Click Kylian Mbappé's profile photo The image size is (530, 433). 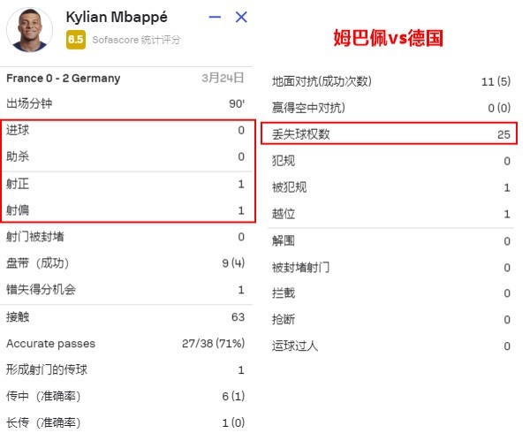click(x=30, y=30)
